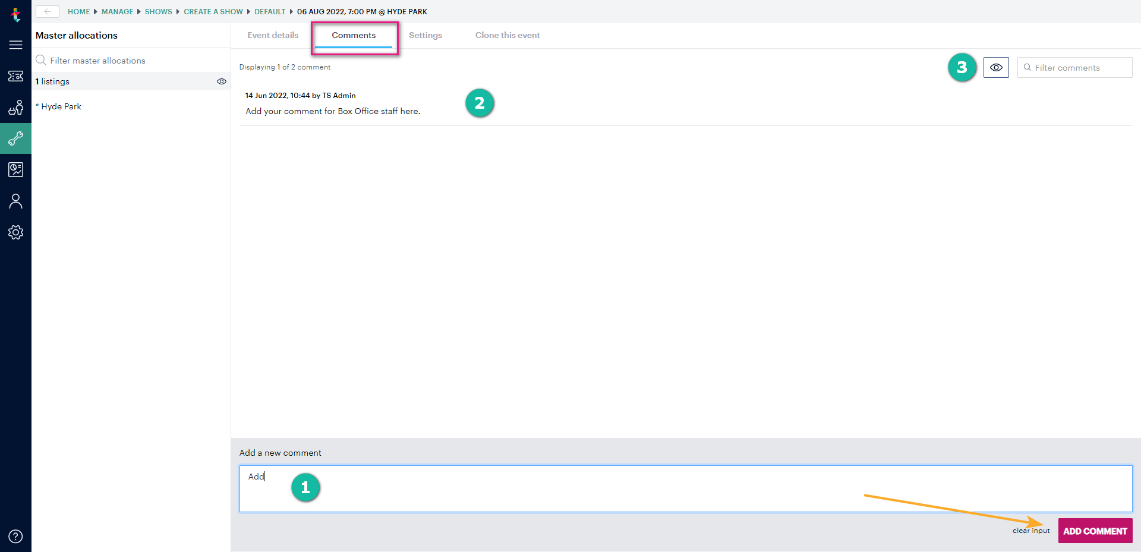Click the back arrow button
The image size is (1141, 552).
click(x=48, y=11)
